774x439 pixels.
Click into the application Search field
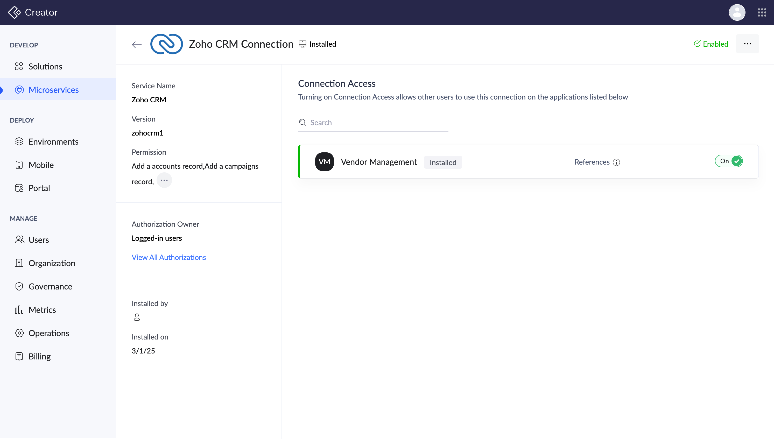tap(377, 122)
